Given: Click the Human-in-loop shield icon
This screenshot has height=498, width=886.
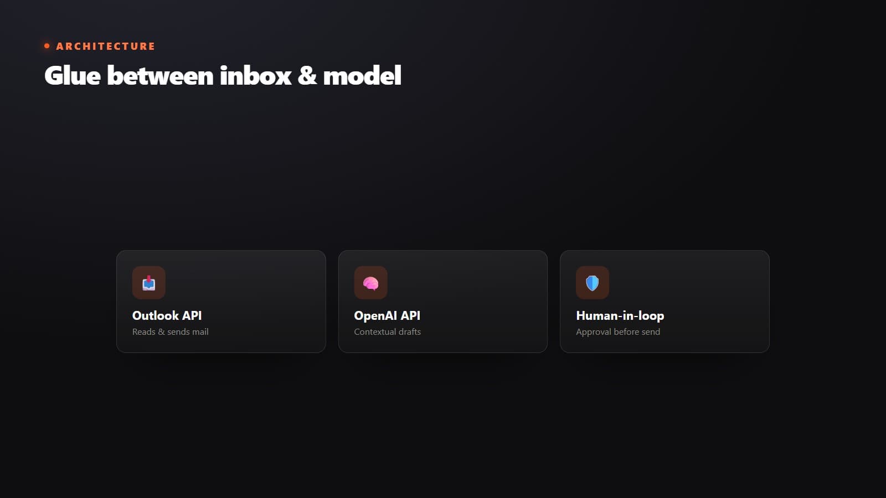Looking at the screenshot, I should click(593, 283).
